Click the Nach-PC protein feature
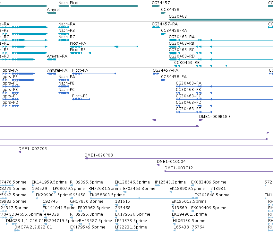This screenshot has height=232, width=273. (x=64, y=93)
